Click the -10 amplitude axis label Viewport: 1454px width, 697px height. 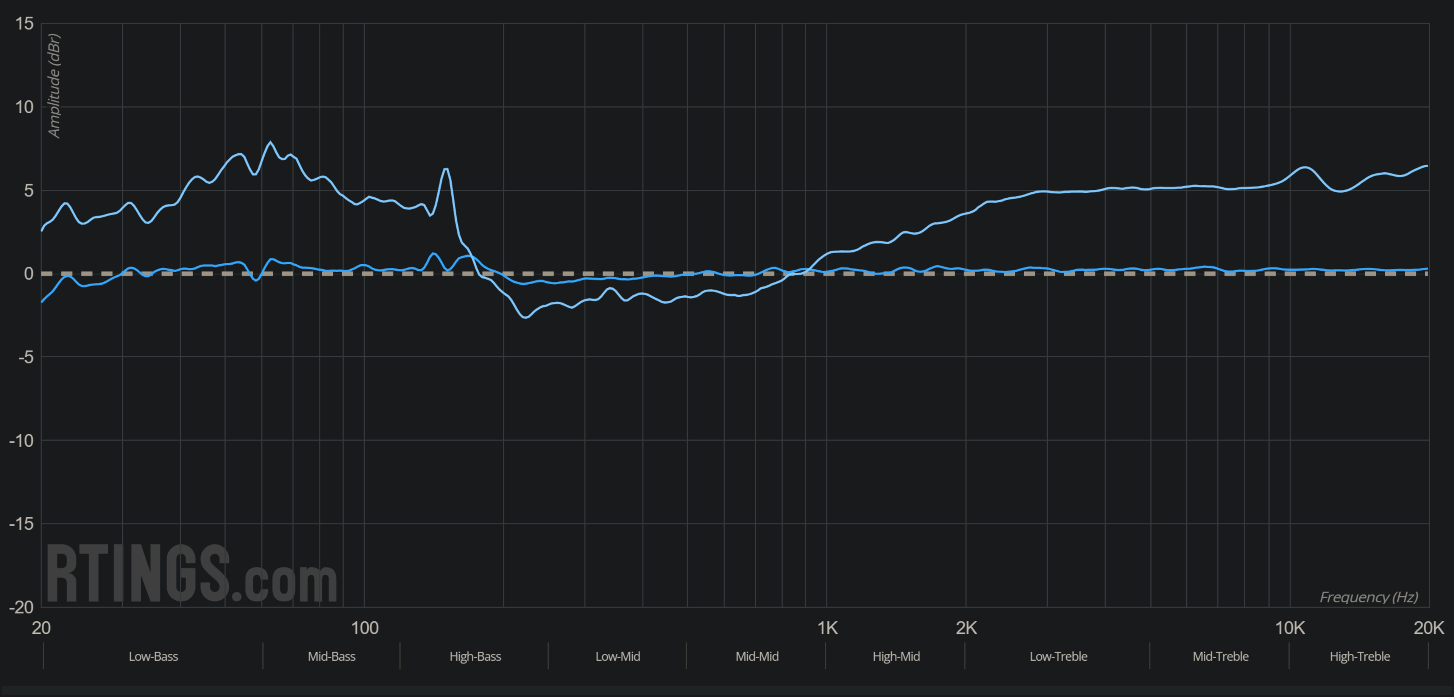[22, 440]
